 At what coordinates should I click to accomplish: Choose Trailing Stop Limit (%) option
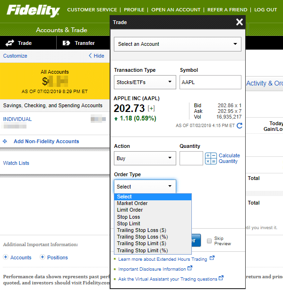click(153, 250)
